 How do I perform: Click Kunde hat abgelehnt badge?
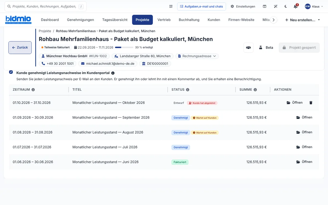click(x=202, y=103)
